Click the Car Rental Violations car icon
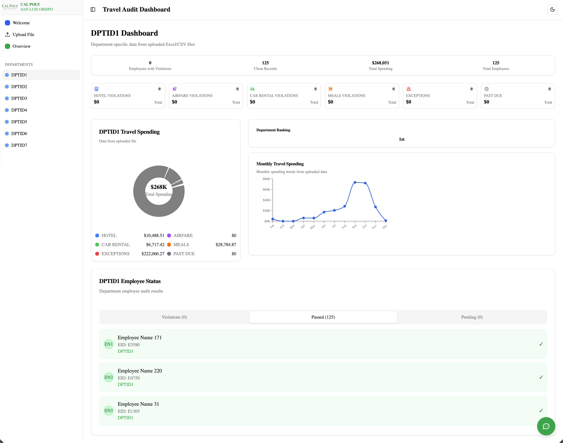Screen dimensions: 563x443 (253, 89)
